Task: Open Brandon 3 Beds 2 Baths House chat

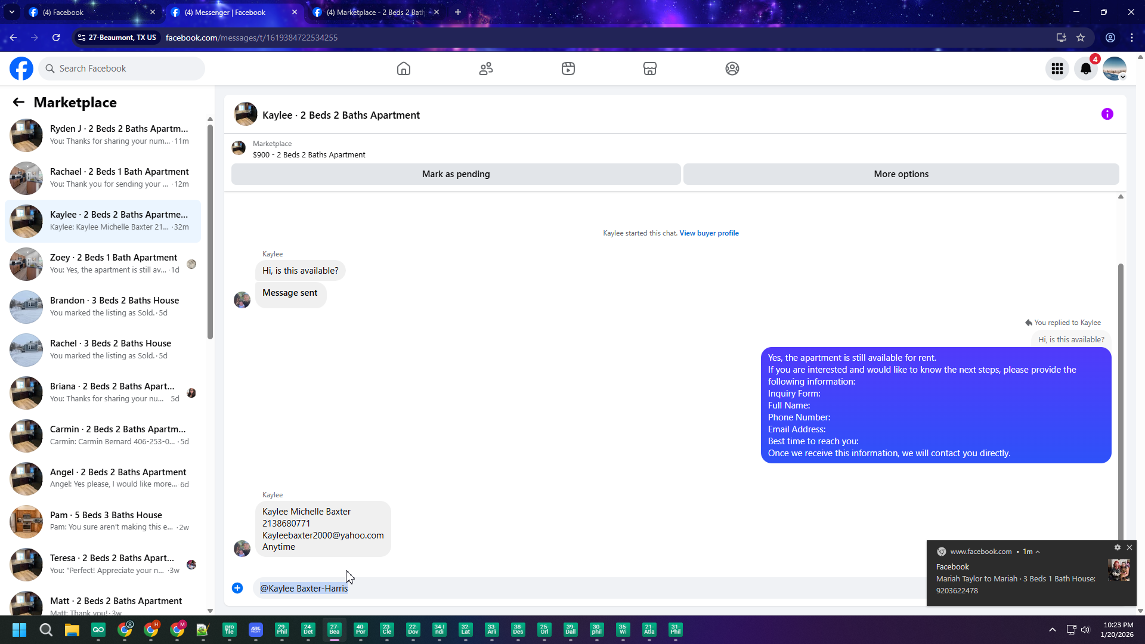Action: (x=103, y=306)
